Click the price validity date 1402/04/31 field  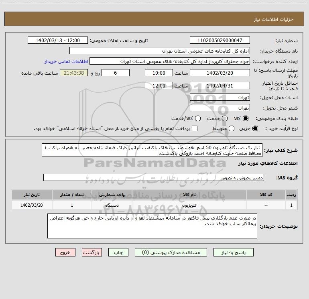[220, 85]
